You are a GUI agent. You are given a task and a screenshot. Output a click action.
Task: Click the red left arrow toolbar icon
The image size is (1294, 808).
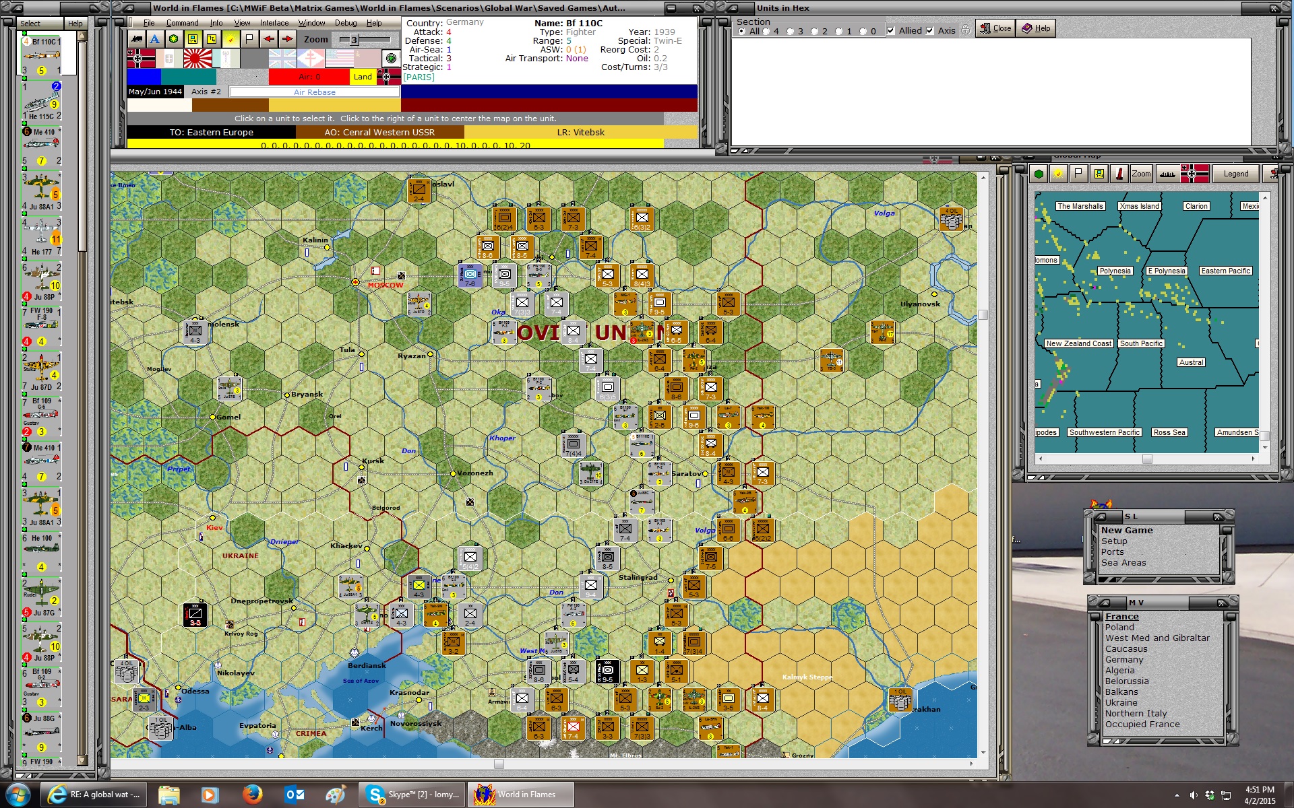coord(268,39)
